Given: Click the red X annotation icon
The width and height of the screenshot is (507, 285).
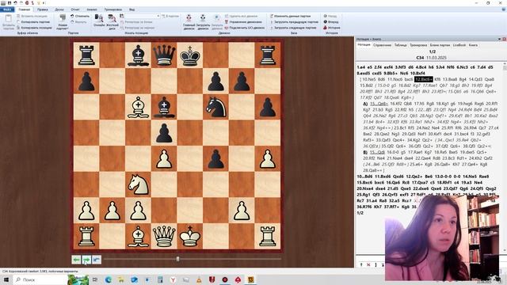Looking at the screenshot, I should 368,264.
